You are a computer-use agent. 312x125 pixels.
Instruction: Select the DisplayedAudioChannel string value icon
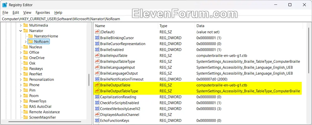(x=97, y=115)
